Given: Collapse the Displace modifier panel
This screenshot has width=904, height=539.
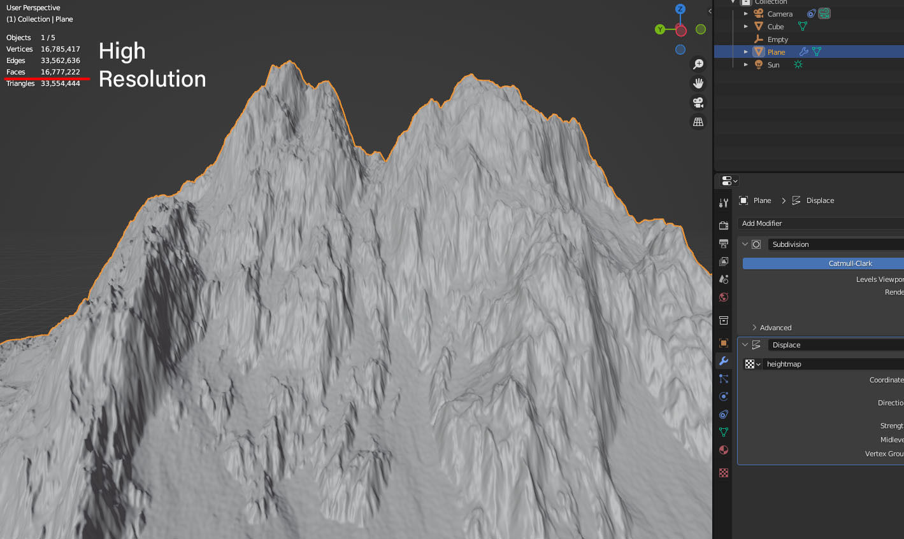Looking at the screenshot, I should pos(745,345).
